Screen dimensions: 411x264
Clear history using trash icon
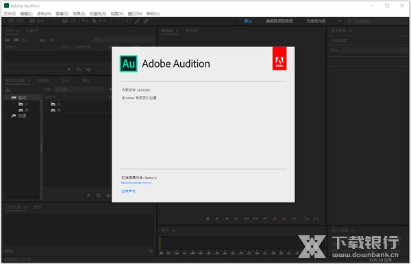click(x=151, y=251)
